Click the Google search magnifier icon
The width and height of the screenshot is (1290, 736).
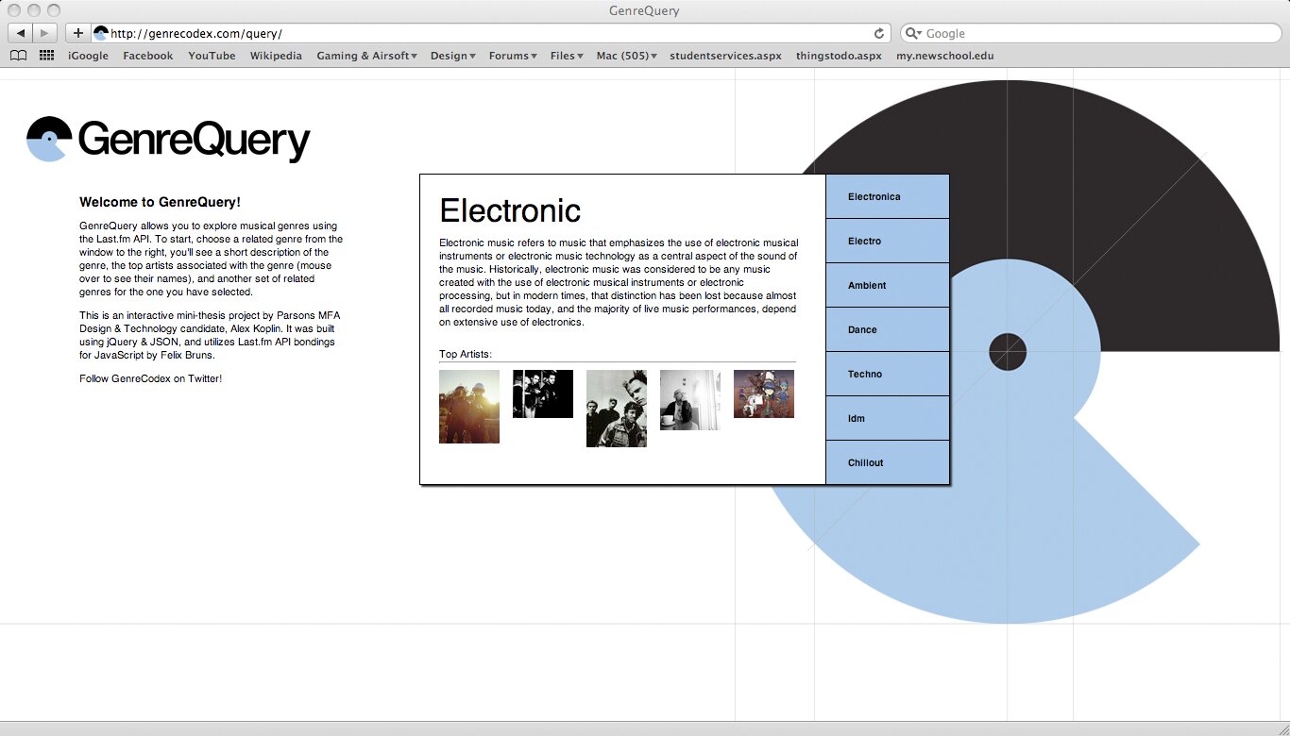tap(913, 33)
